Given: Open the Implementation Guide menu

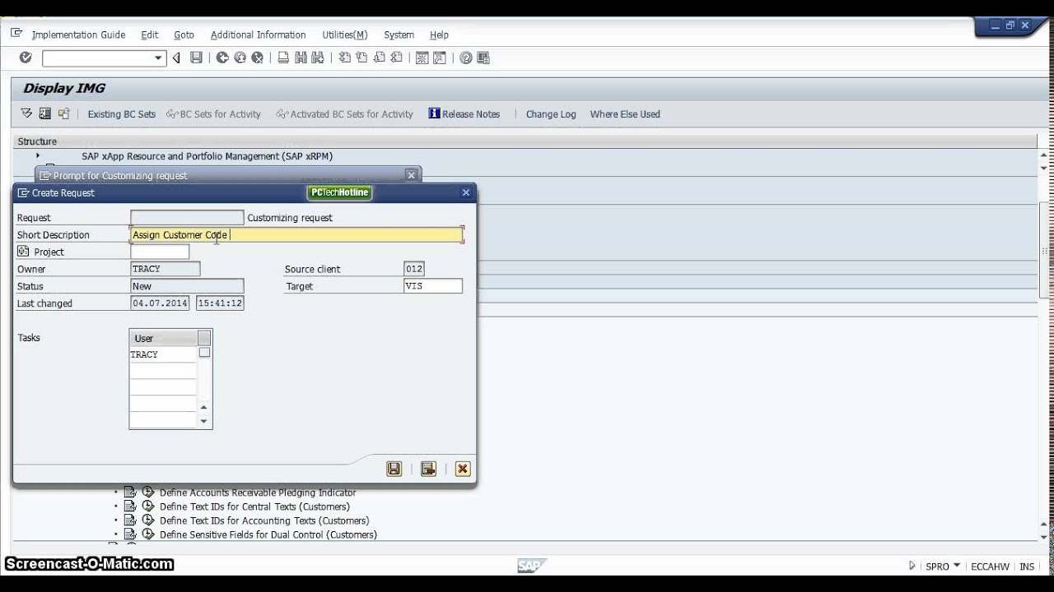Looking at the screenshot, I should point(78,35).
